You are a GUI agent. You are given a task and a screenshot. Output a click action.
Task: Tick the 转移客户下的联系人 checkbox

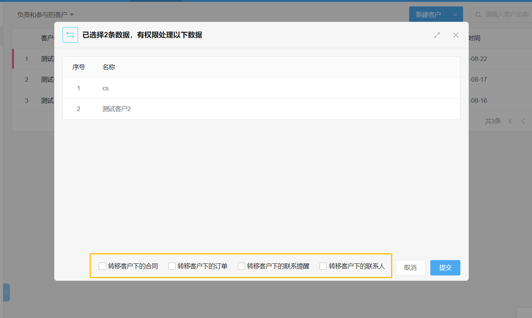point(323,266)
